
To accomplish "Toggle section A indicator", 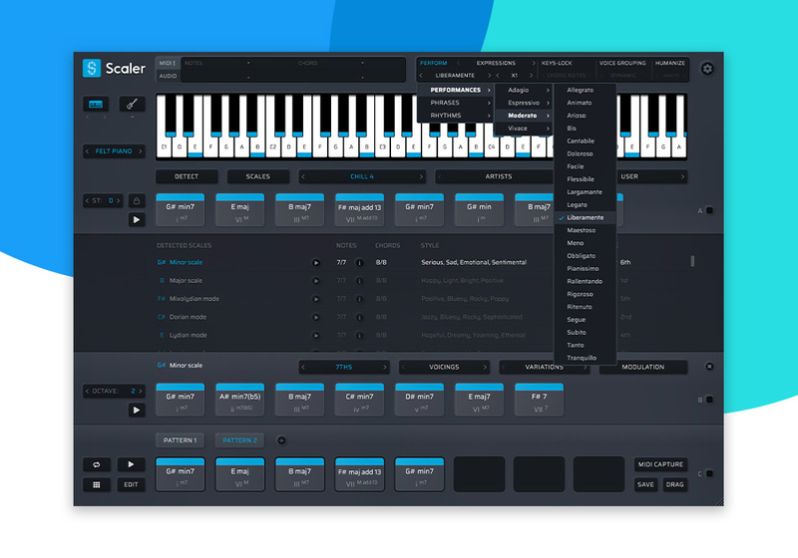I will click(x=709, y=210).
